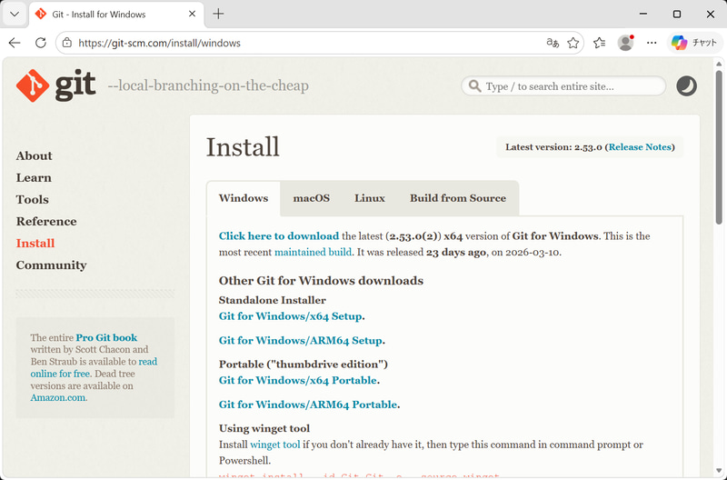Image resolution: width=727 pixels, height=480 pixels.
Task: Open the winget tool link
Action: [x=275, y=445]
